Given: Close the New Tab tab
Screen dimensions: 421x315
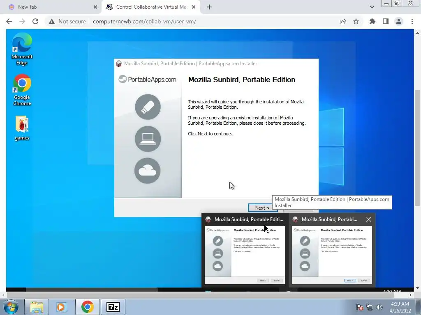Looking at the screenshot, I should [95, 7].
